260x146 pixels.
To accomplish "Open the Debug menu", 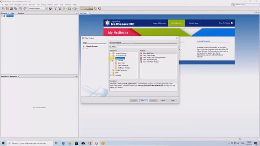I will coord(43,4).
